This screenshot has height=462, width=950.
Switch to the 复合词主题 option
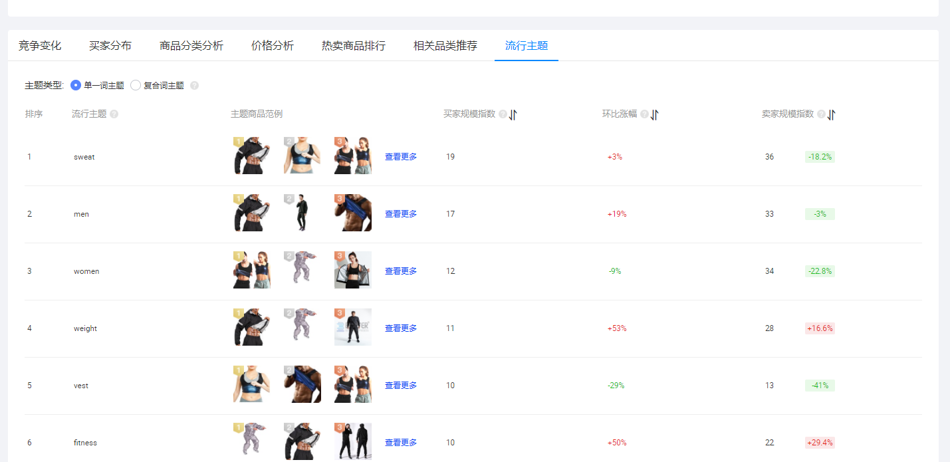click(136, 85)
